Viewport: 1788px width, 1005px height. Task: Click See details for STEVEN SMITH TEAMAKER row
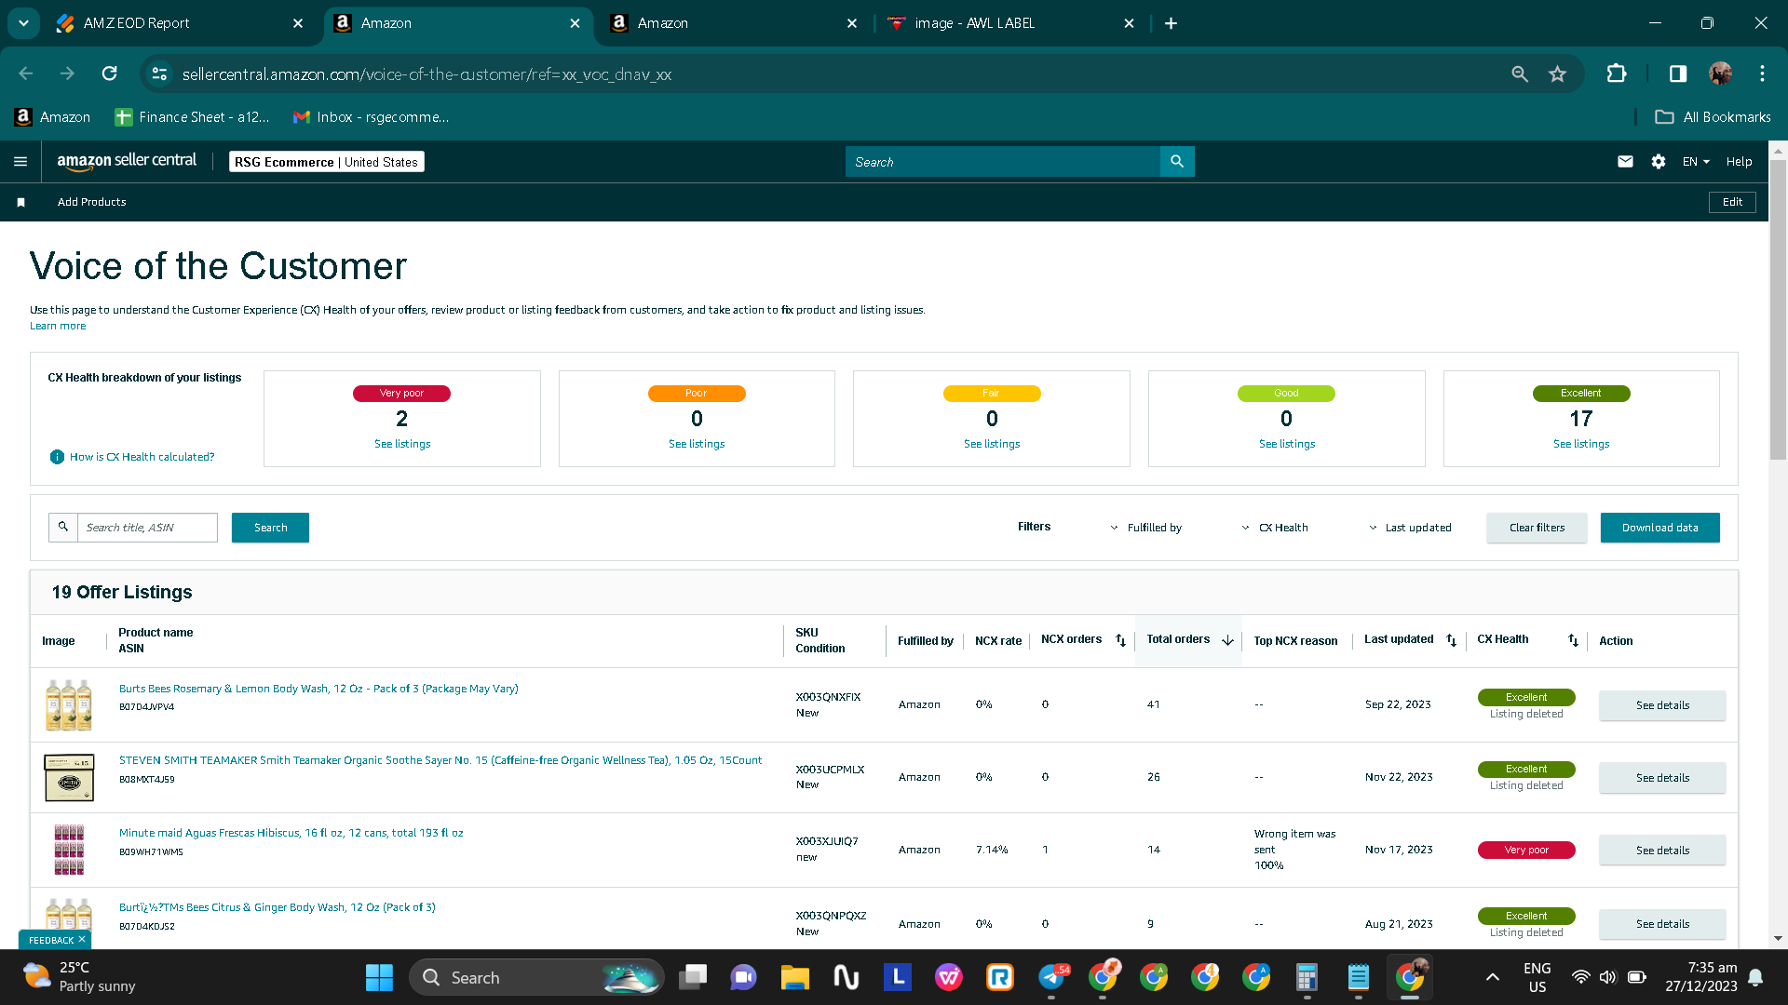1662,778
